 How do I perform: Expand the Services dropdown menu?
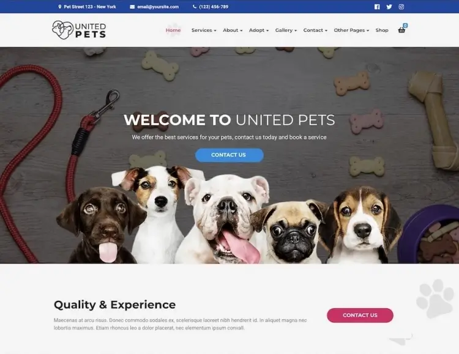204,30
